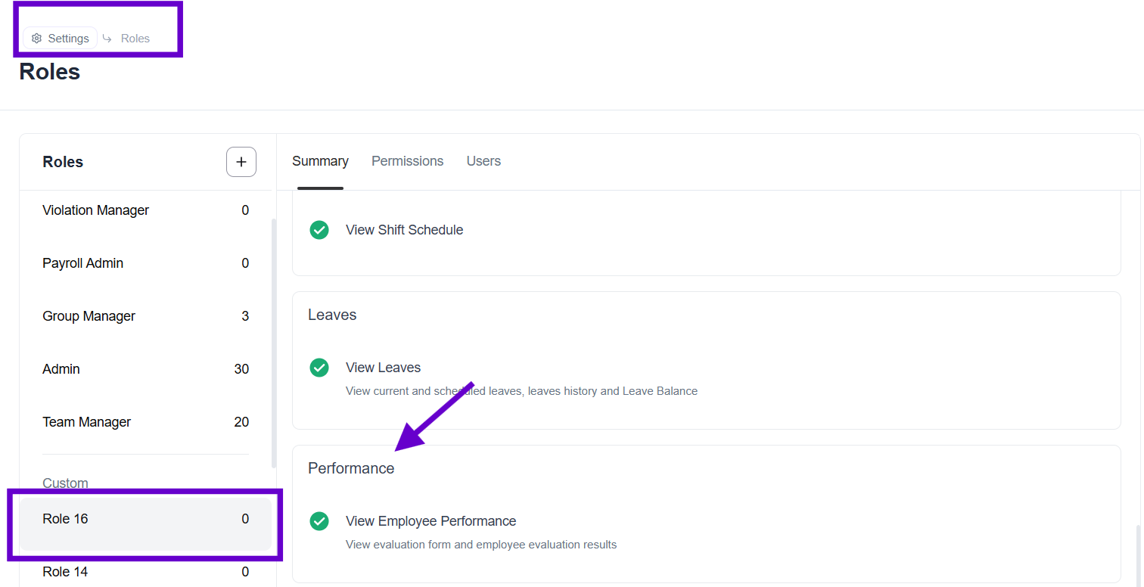Switch to the Permissions tab
The height and width of the screenshot is (587, 1144).
(407, 161)
